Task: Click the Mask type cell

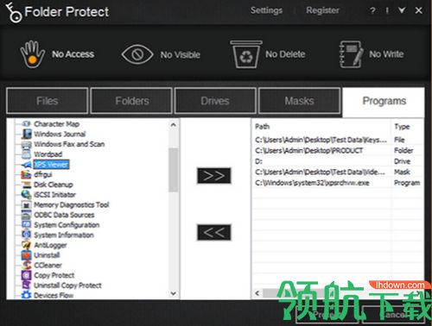Action: pyautogui.click(x=402, y=172)
